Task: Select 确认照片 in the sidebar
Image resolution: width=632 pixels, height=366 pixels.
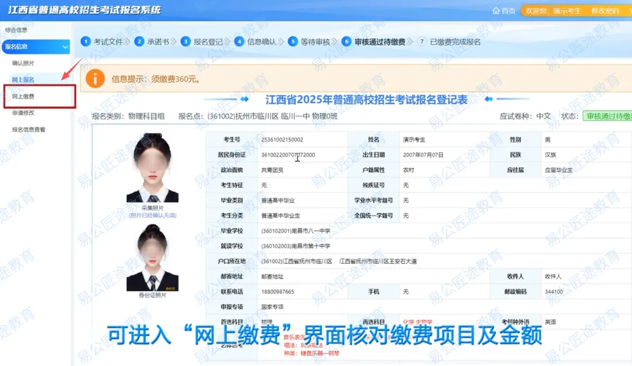Action: (x=23, y=63)
